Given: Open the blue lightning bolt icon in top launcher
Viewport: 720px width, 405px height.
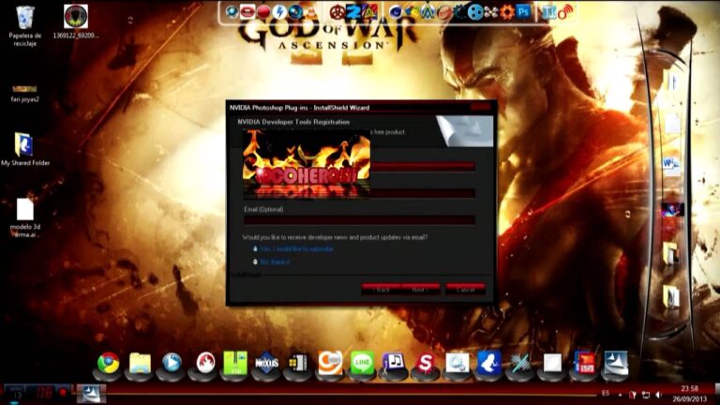Looking at the screenshot, I should pyautogui.click(x=279, y=12).
